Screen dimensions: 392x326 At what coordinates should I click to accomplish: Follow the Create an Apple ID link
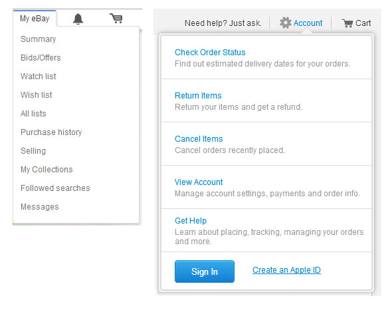pyautogui.click(x=286, y=270)
